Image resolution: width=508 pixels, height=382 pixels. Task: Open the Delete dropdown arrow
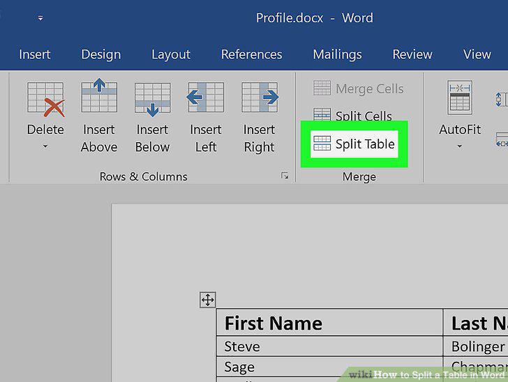pyautogui.click(x=45, y=146)
